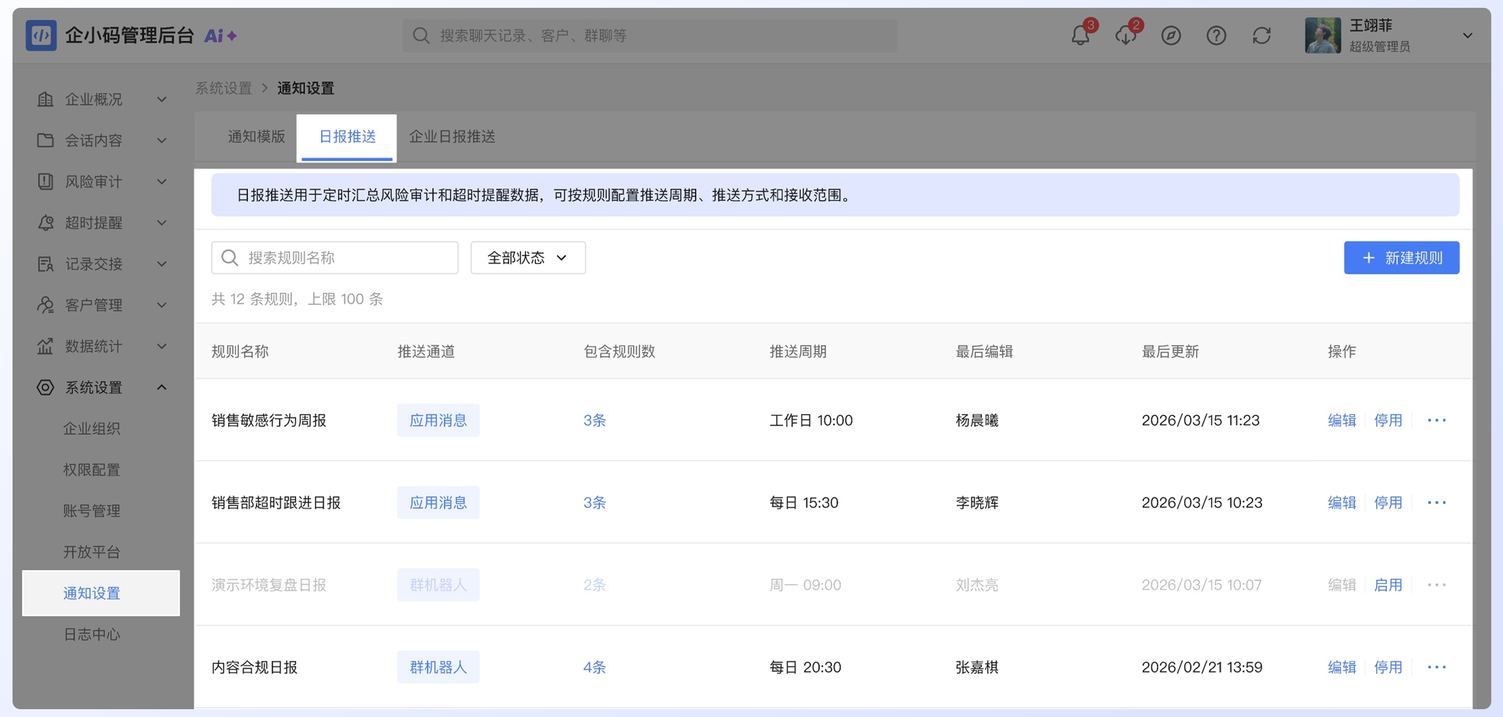Click the 风险审计 sidebar icon
The image size is (1503, 717).
click(45, 181)
